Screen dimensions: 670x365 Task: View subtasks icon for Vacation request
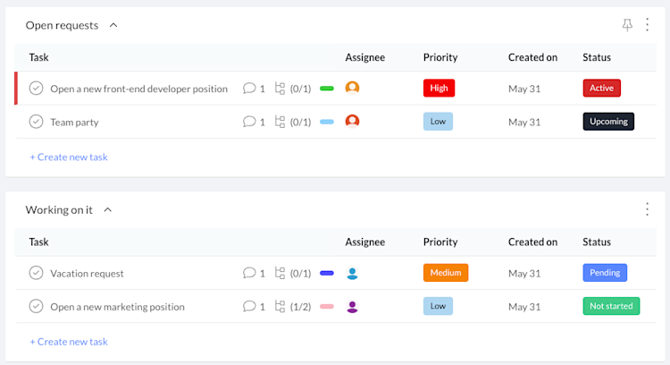[x=280, y=273]
